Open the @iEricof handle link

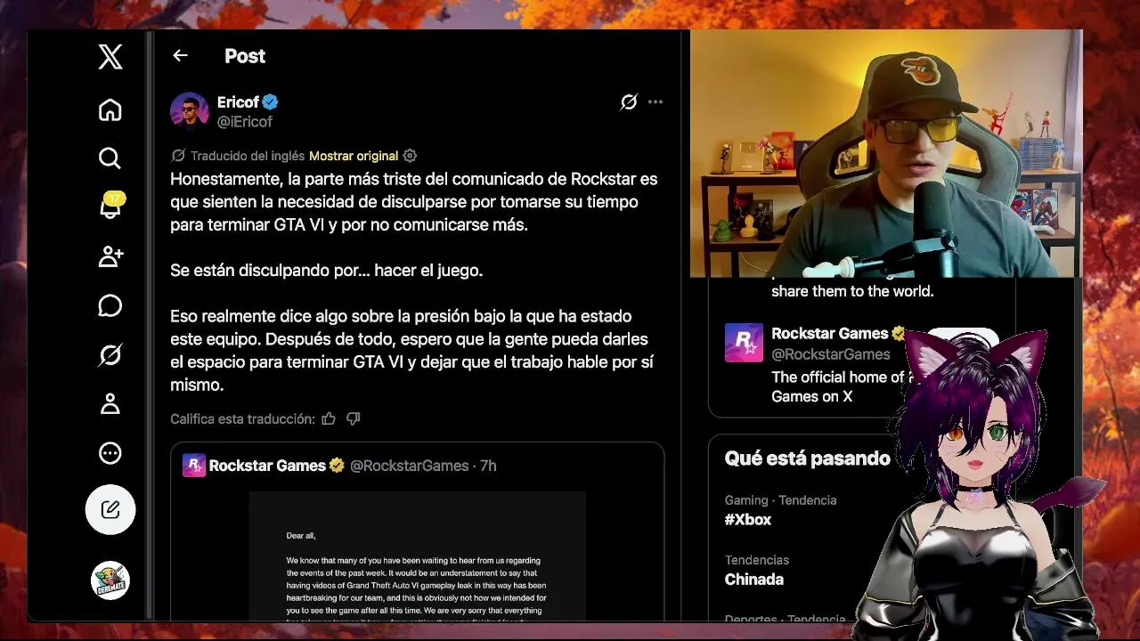click(x=245, y=122)
